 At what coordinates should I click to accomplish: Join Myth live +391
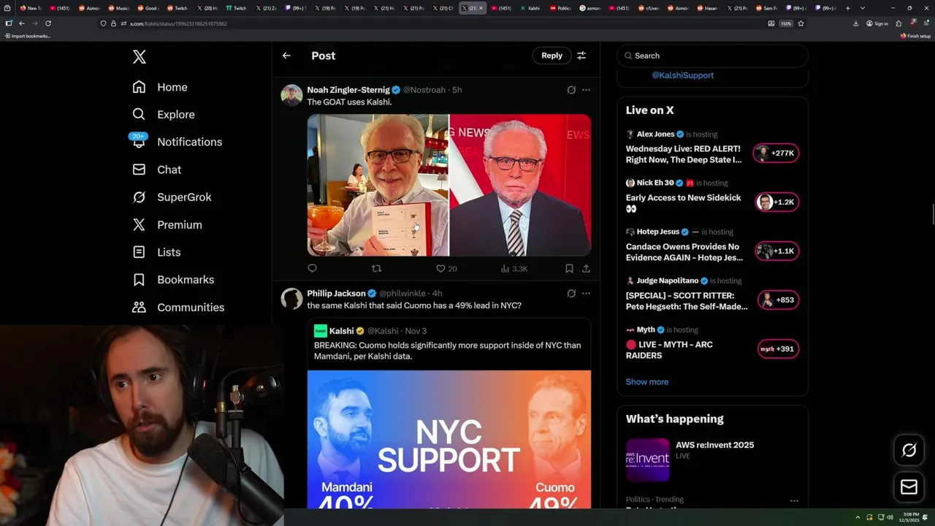pyautogui.click(x=776, y=349)
